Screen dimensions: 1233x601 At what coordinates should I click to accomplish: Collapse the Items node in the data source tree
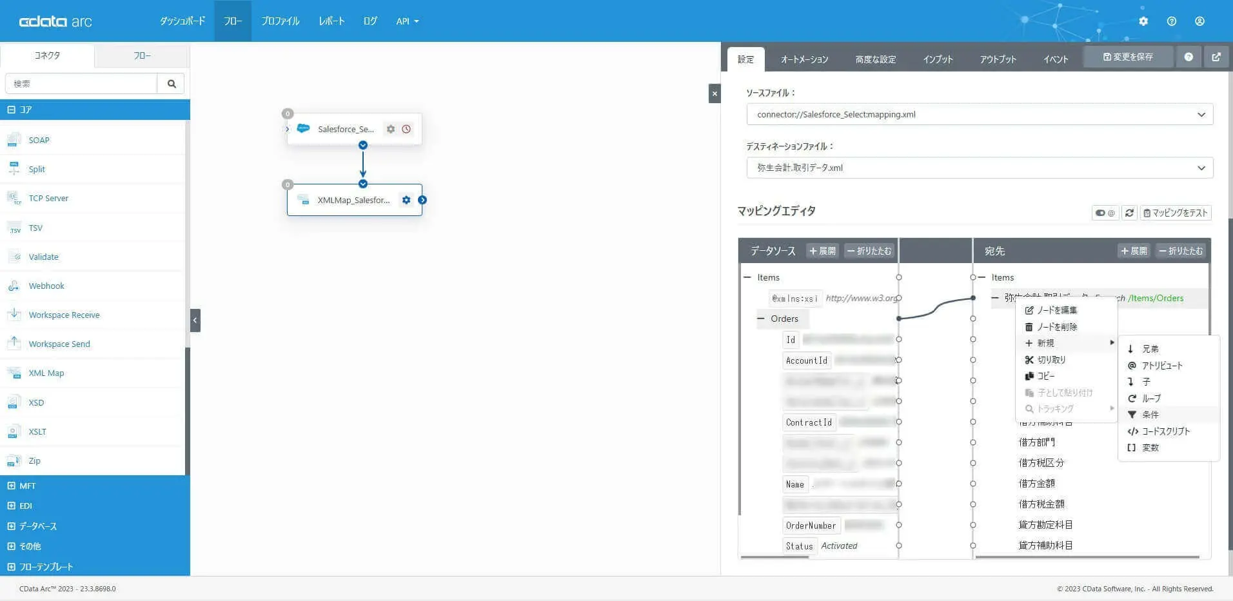click(x=747, y=277)
